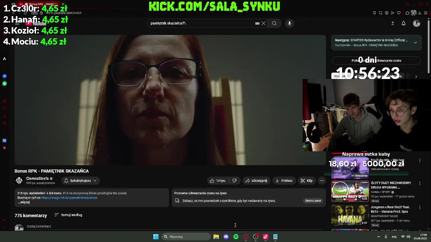The width and height of the screenshot is (431, 242).
Task: Click the browser pin toolbar icon
Action: 374,13
